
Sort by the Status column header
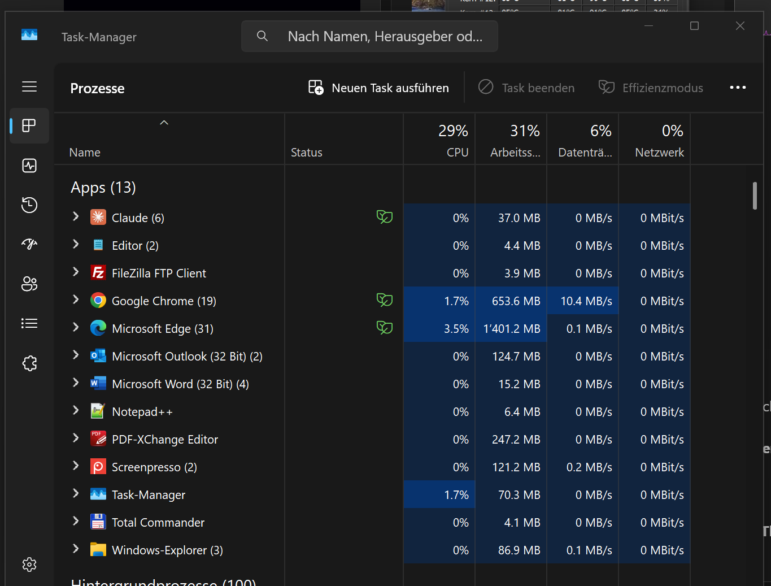pos(344,139)
